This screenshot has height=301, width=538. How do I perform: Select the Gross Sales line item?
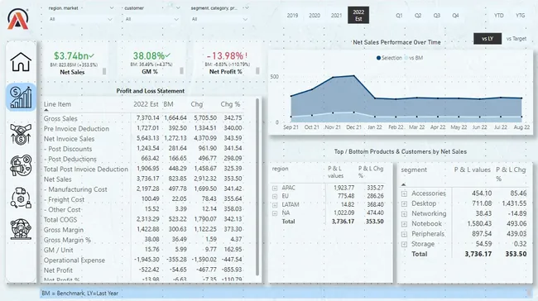tap(60, 118)
